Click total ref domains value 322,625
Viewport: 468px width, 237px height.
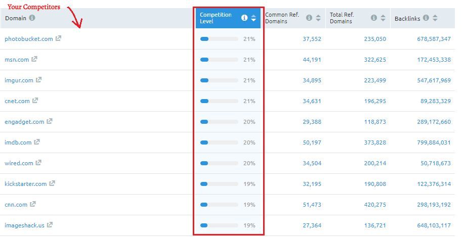point(375,60)
